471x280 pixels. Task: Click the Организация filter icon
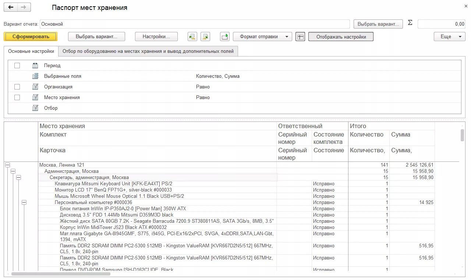pos(35,87)
